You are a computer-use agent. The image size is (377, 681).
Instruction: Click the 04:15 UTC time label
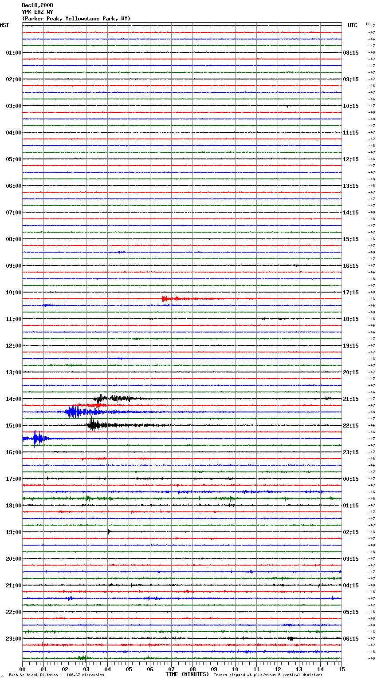pyautogui.click(x=351, y=586)
